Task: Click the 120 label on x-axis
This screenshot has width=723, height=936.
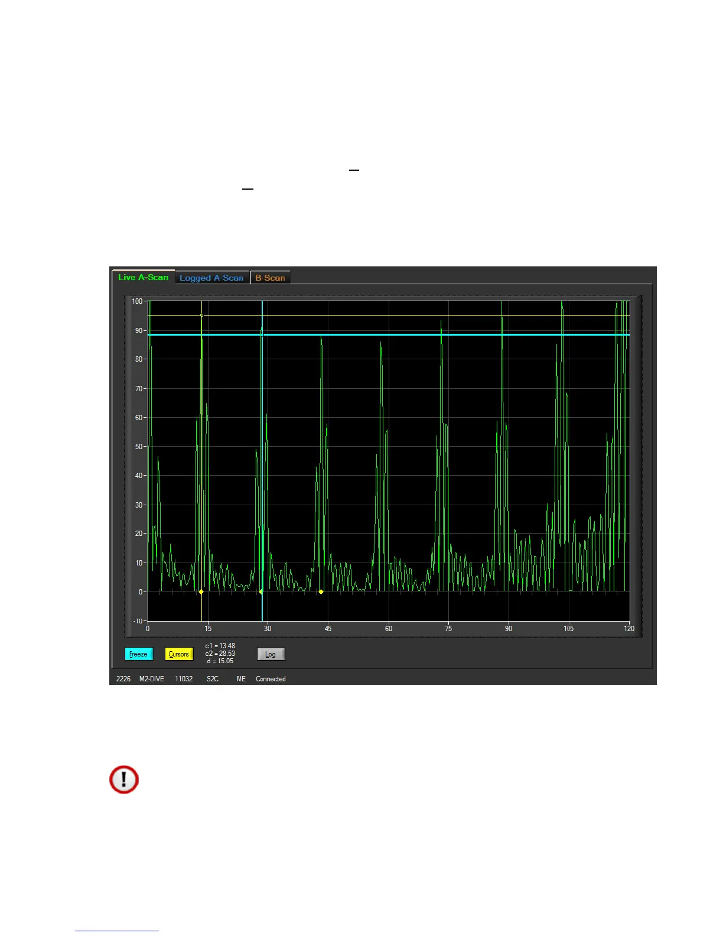Action: [x=629, y=629]
